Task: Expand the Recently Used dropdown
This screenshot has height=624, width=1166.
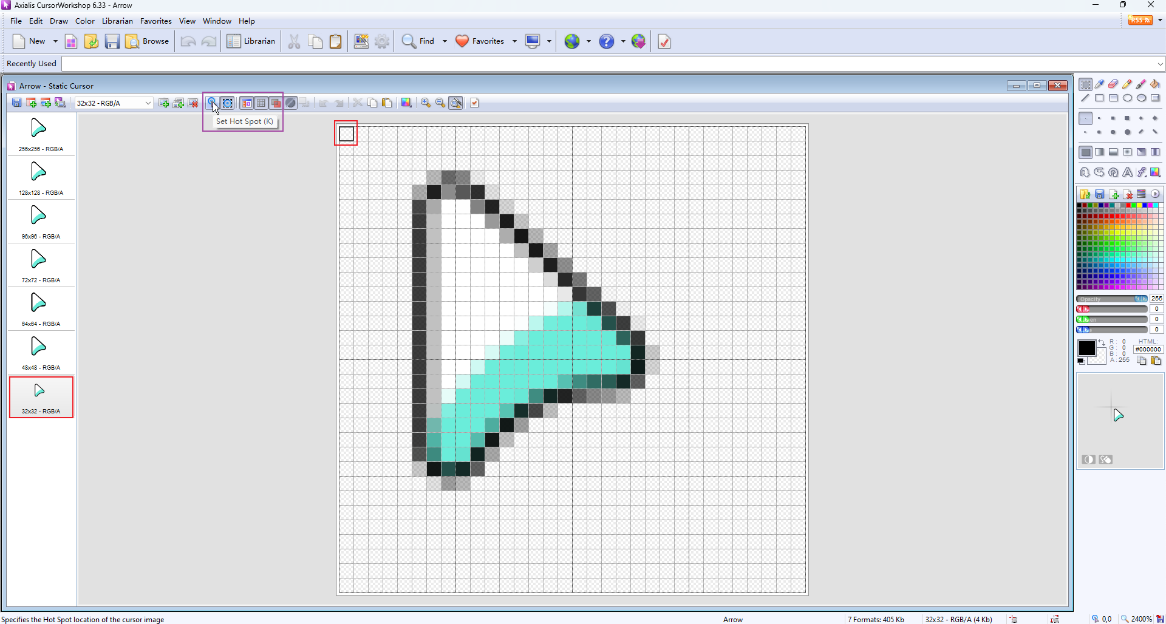Action: tap(1160, 64)
